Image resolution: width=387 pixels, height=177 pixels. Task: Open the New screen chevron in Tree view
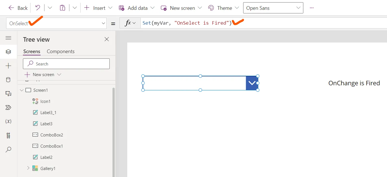pos(59,74)
